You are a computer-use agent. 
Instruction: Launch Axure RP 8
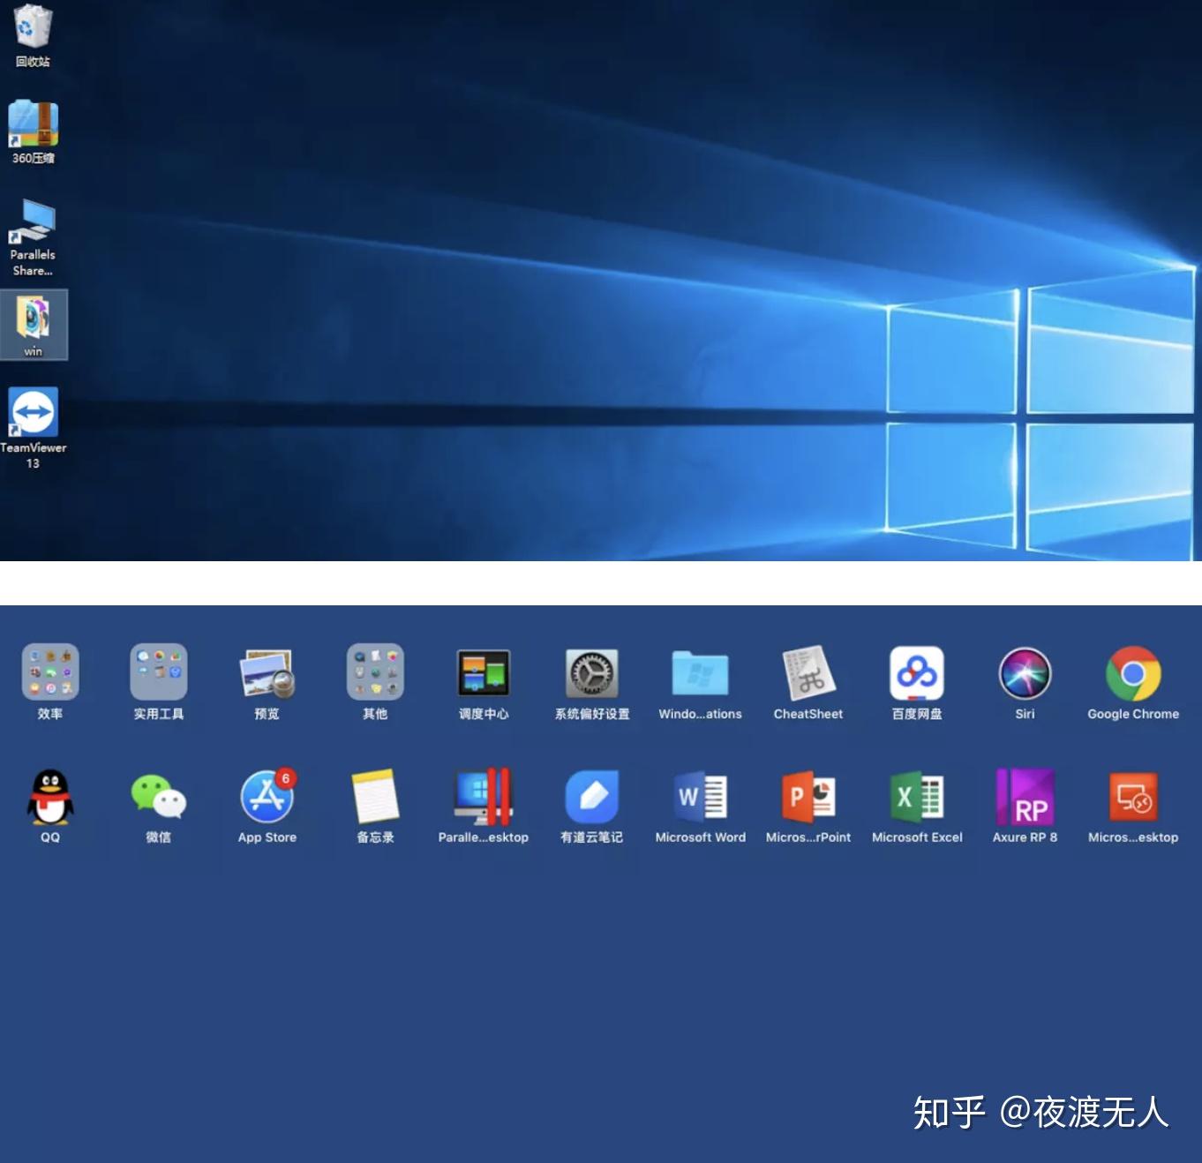point(1025,799)
